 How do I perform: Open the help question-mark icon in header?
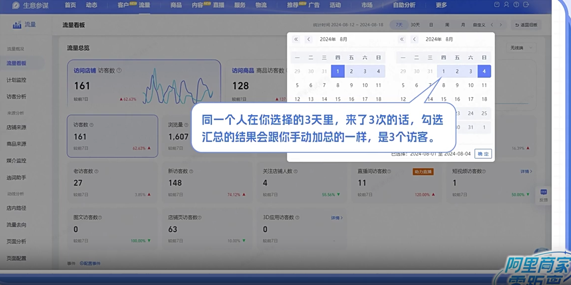[516, 5]
